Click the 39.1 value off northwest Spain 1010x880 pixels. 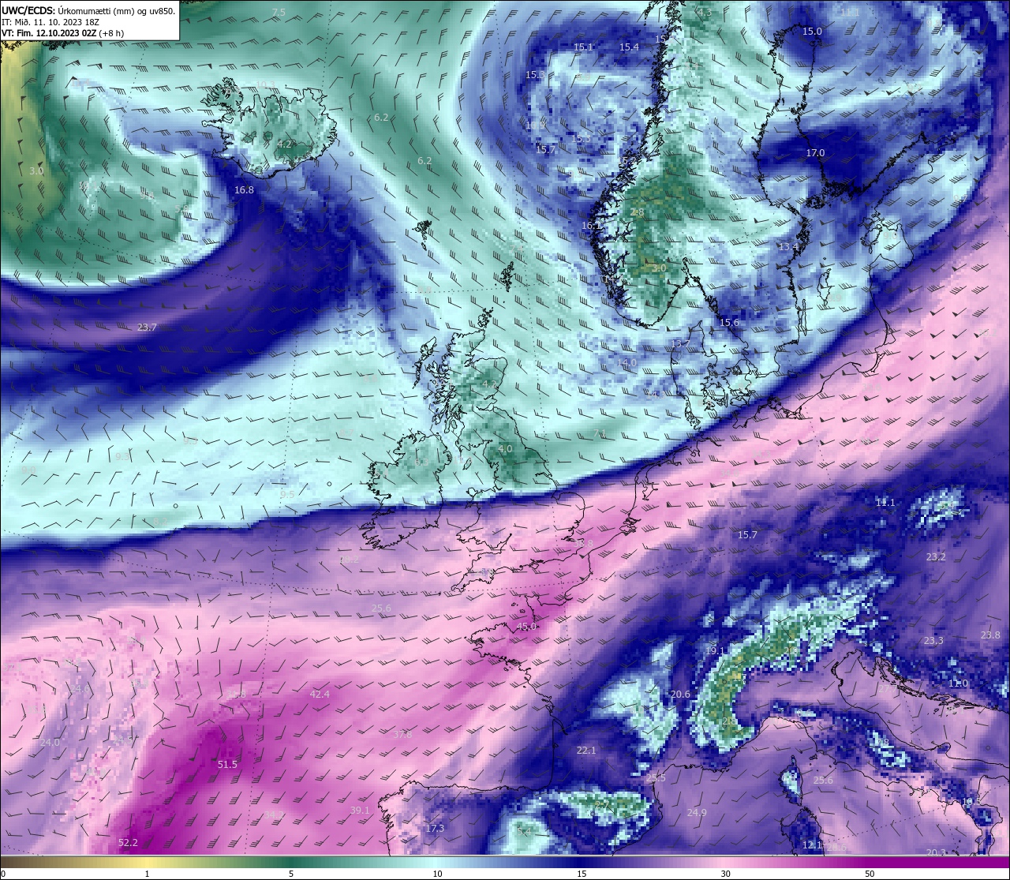[360, 811]
